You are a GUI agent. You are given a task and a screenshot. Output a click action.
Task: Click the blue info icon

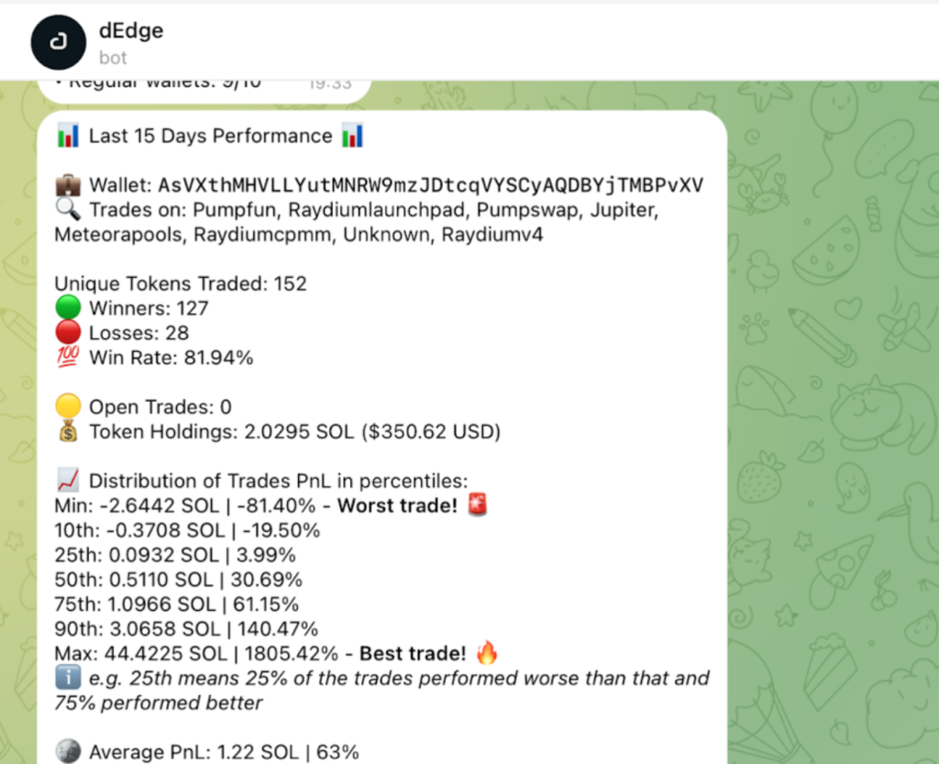click(x=68, y=678)
